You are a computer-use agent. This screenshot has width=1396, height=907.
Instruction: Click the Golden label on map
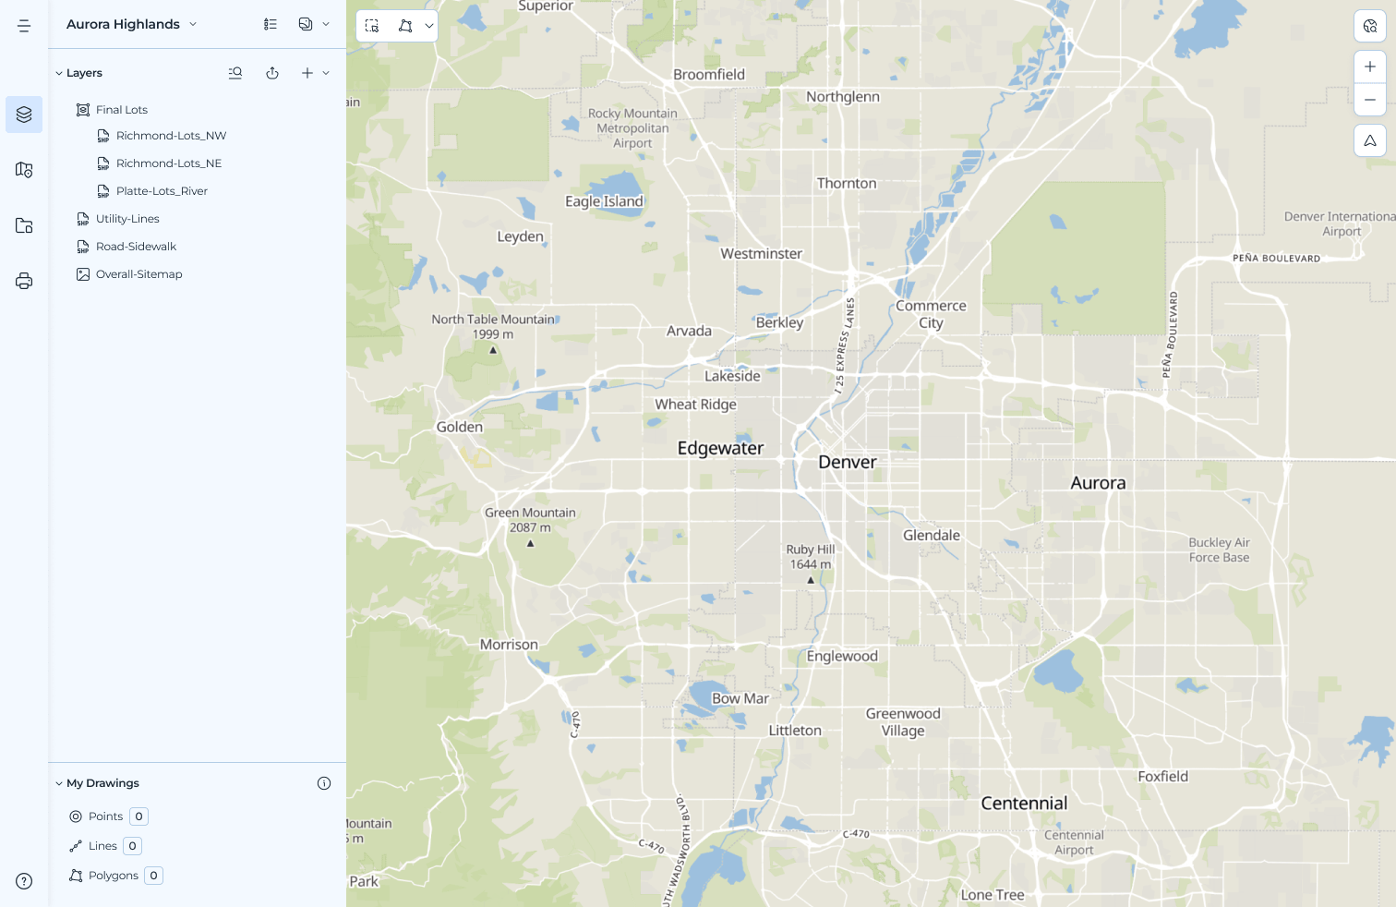pos(460,427)
